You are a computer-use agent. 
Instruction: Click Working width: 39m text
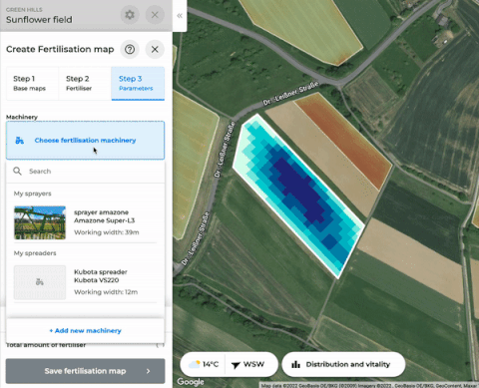click(107, 232)
